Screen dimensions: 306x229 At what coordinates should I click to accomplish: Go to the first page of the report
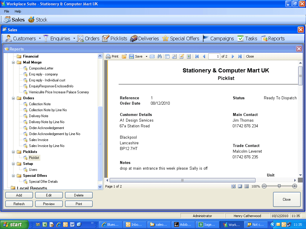coord(197,56)
